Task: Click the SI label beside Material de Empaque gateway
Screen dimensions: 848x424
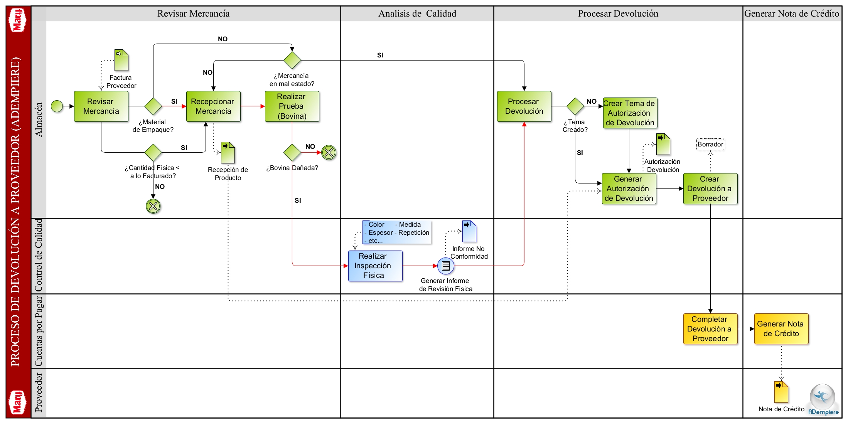Action: [174, 101]
